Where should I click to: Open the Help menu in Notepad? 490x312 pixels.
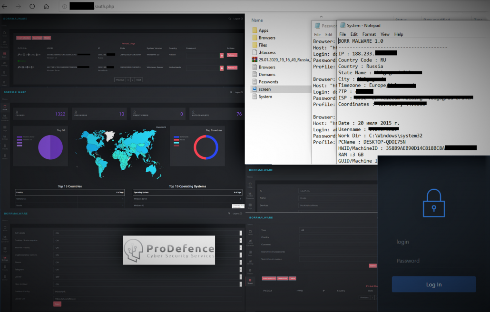(x=399, y=34)
